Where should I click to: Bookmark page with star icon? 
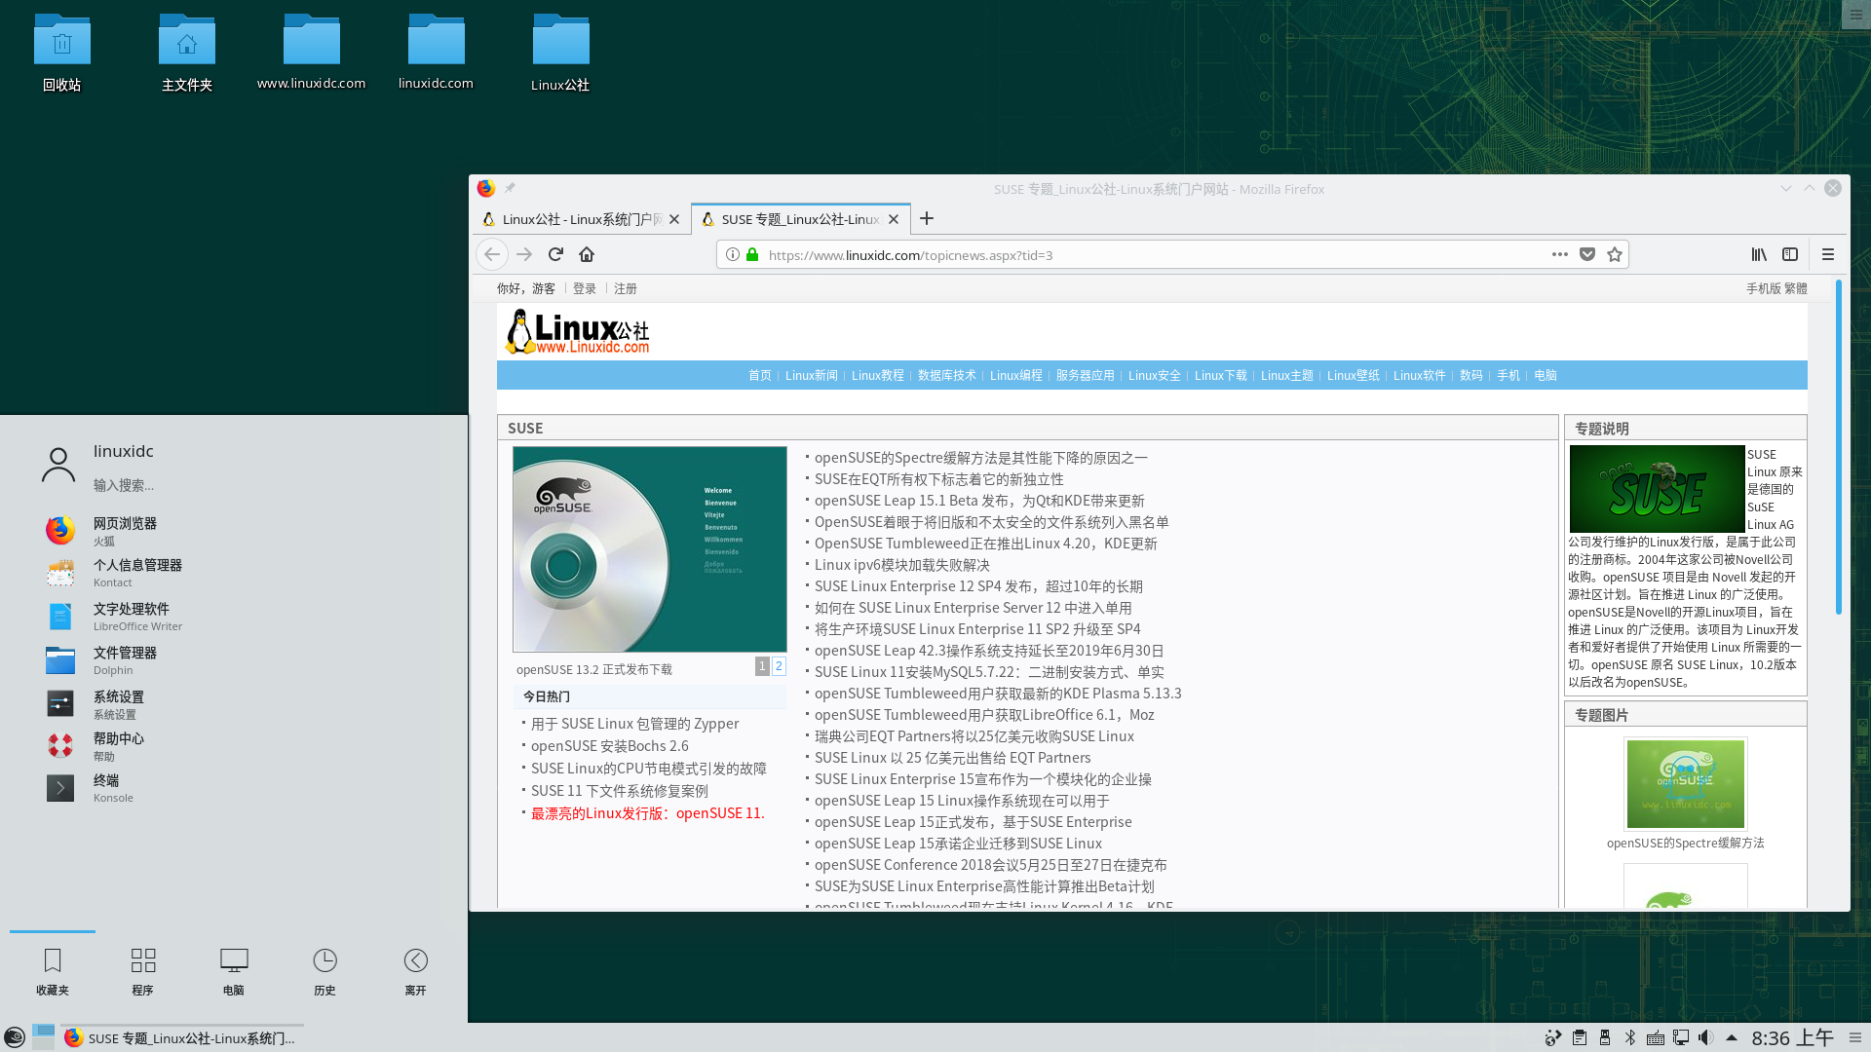pyautogui.click(x=1615, y=254)
